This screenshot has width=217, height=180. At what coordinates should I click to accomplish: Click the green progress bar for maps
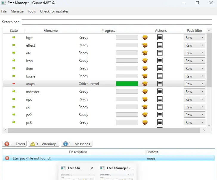coord(127,84)
